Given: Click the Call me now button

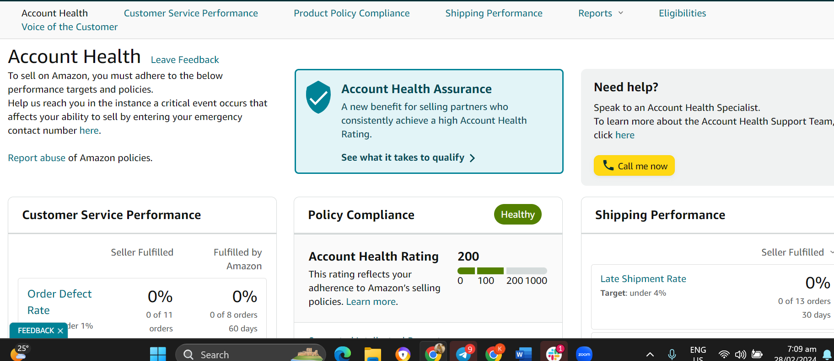Looking at the screenshot, I should (x=634, y=166).
